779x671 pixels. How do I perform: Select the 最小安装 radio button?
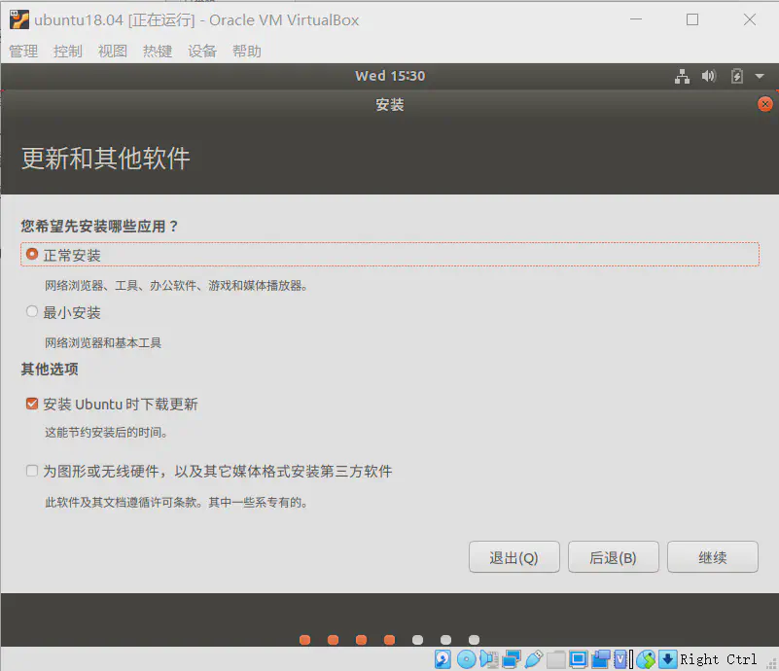(x=30, y=312)
